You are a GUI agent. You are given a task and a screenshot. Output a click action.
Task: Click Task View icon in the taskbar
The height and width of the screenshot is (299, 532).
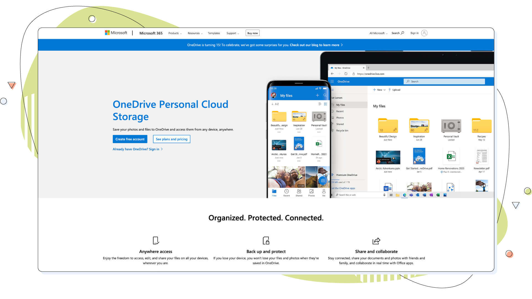coord(391,195)
